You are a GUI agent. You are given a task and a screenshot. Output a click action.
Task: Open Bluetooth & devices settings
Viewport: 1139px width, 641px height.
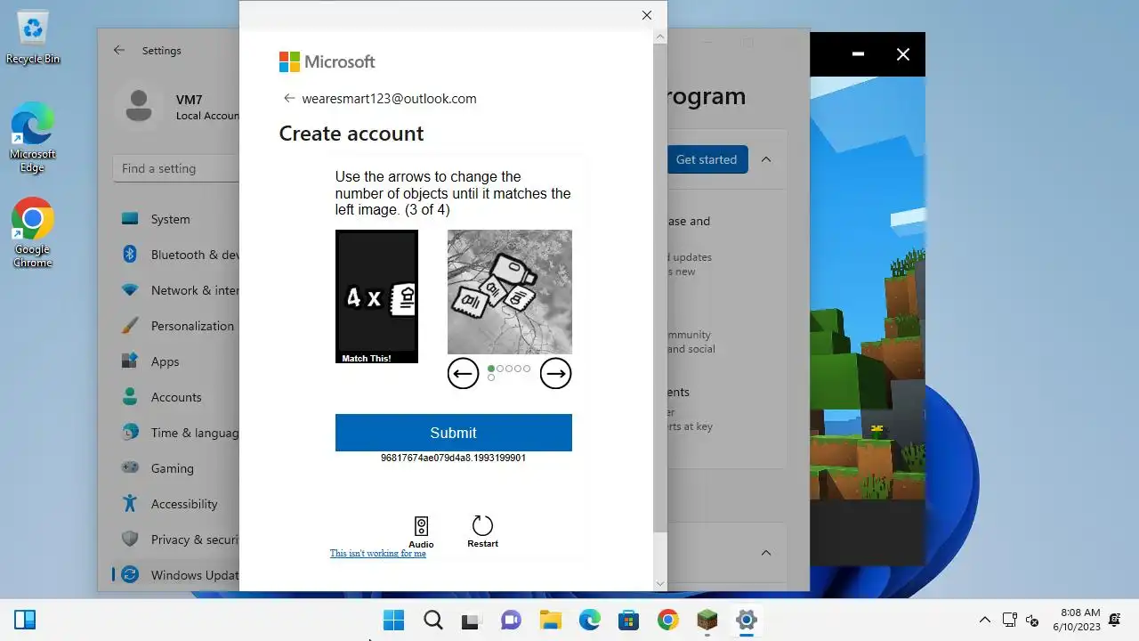178,255
